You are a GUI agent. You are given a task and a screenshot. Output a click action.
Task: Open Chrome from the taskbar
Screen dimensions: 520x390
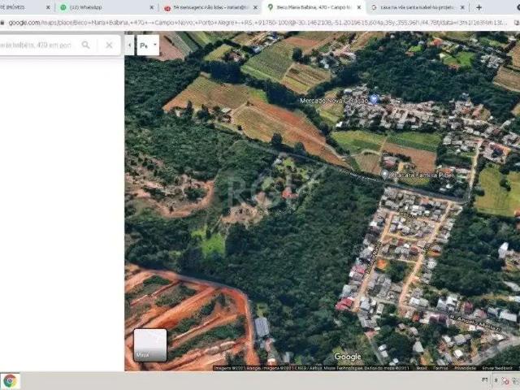coord(11,381)
